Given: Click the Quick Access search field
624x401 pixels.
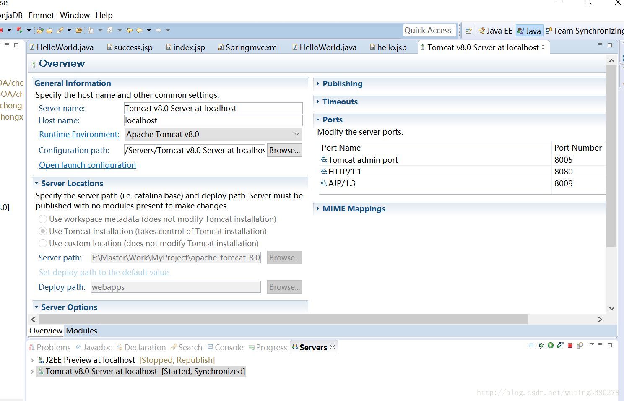Looking at the screenshot, I should [429, 30].
